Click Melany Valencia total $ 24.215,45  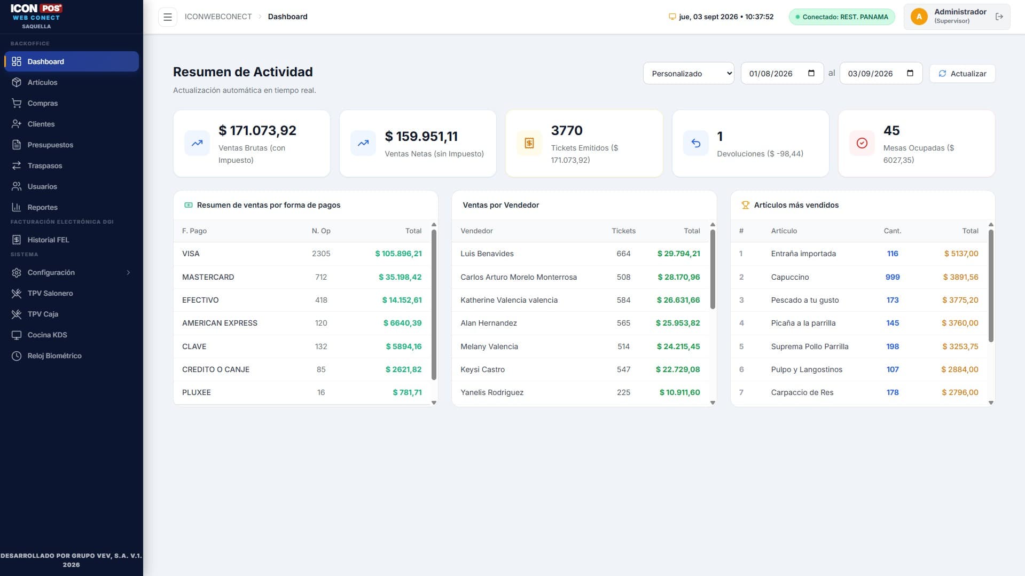[x=678, y=346]
